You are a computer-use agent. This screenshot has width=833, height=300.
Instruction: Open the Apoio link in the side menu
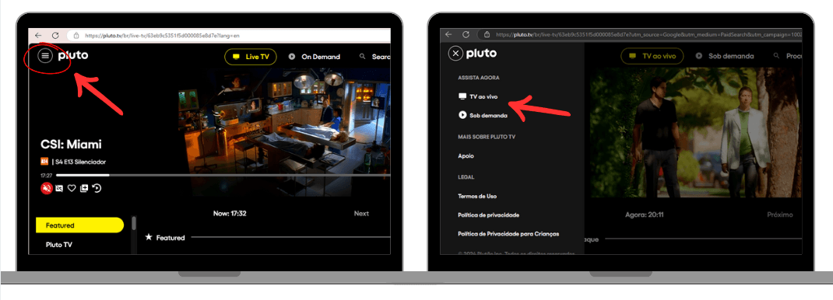[x=466, y=156]
